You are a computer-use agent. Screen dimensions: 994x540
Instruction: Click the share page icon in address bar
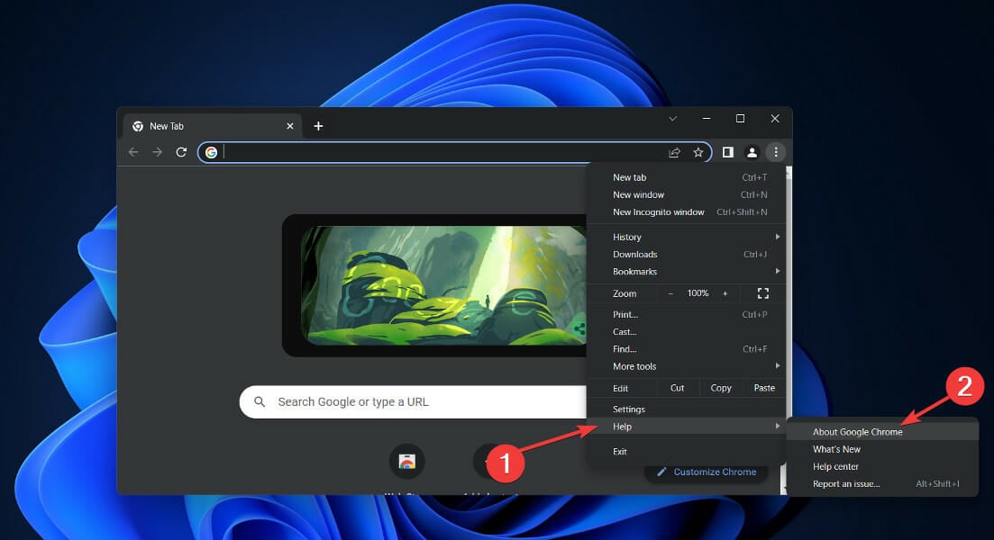point(674,152)
